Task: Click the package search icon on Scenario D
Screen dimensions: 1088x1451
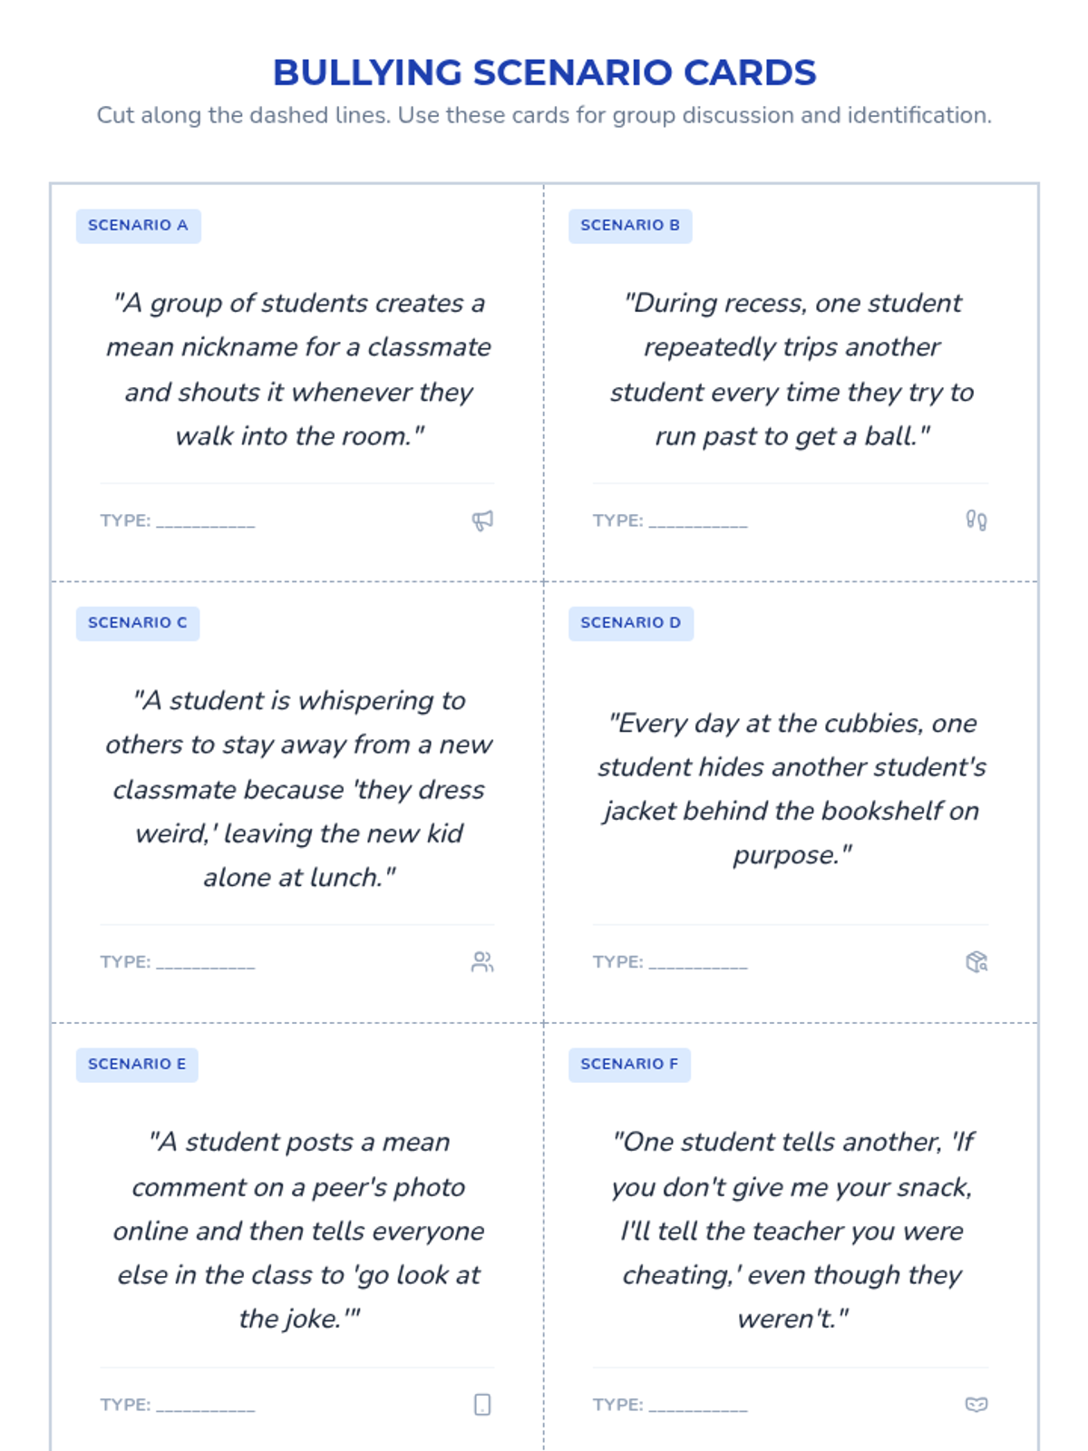Action: pos(976,962)
